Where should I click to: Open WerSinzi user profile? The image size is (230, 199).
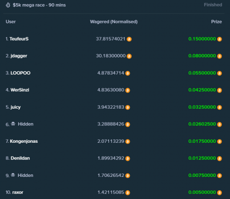20,90
